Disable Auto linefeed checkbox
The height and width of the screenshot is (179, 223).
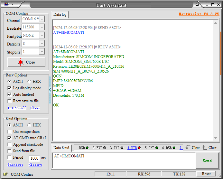pyautogui.click(x=10, y=94)
